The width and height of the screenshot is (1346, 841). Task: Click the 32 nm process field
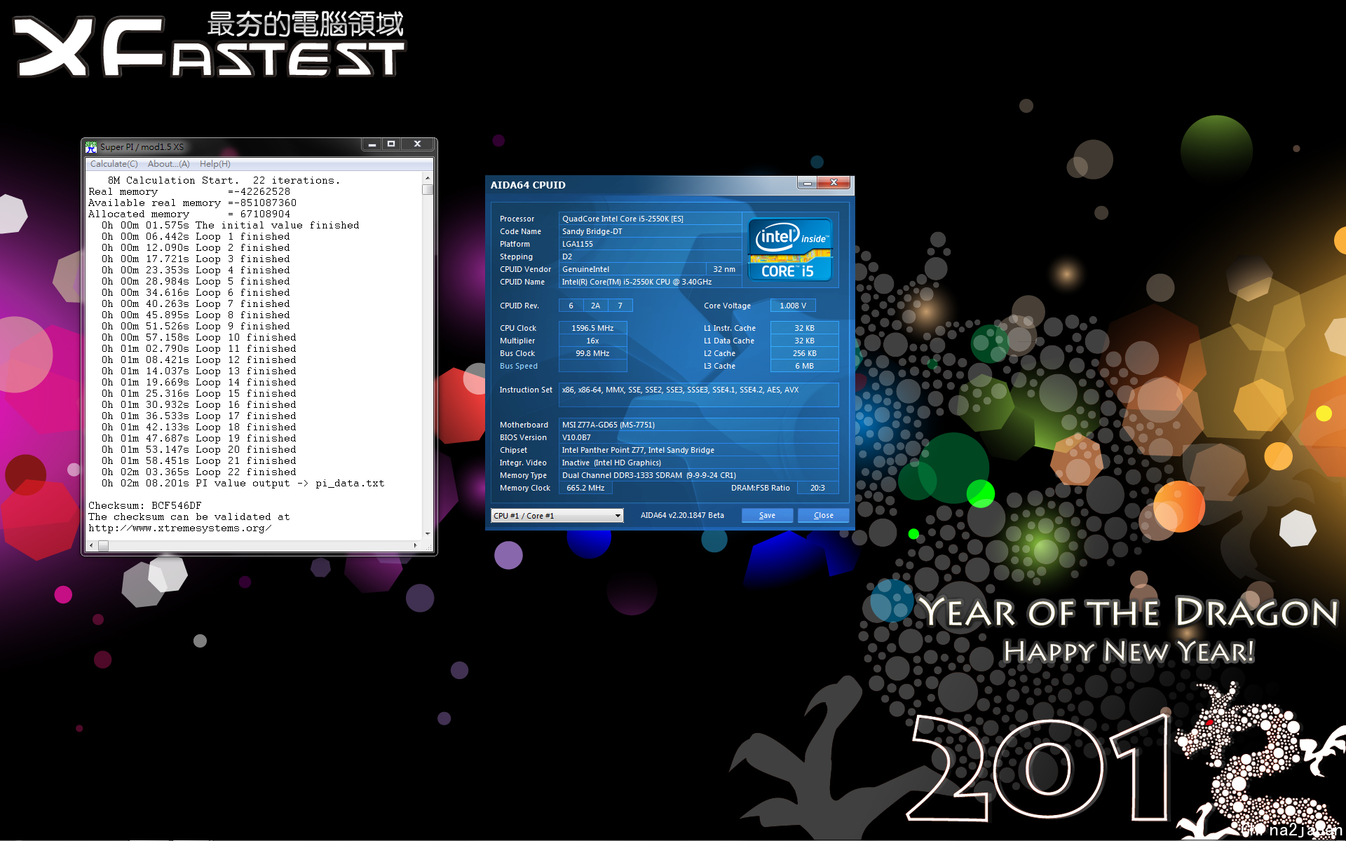723,269
